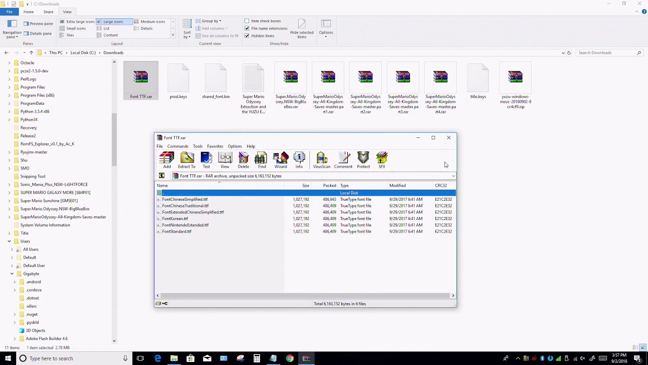Select shared_font.bin file icon
The width and height of the screenshot is (648, 365).
(216, 81)
